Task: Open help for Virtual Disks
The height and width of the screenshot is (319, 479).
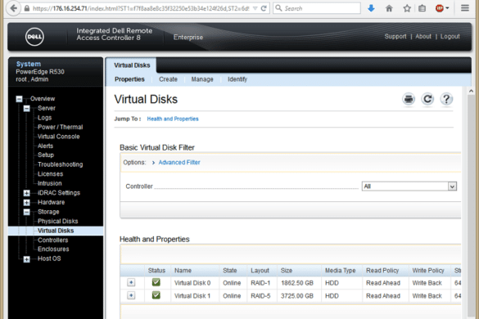Action: tap(446, 99)
